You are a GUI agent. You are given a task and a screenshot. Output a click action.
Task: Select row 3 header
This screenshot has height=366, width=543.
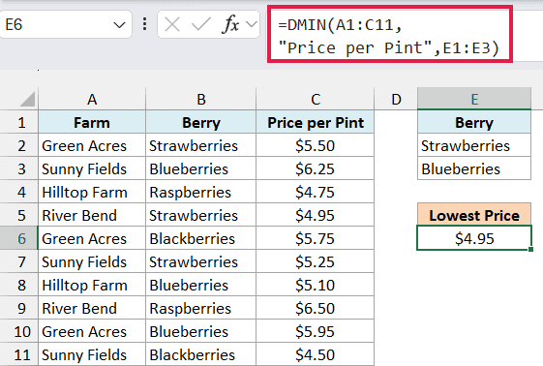tap(19, 168)
